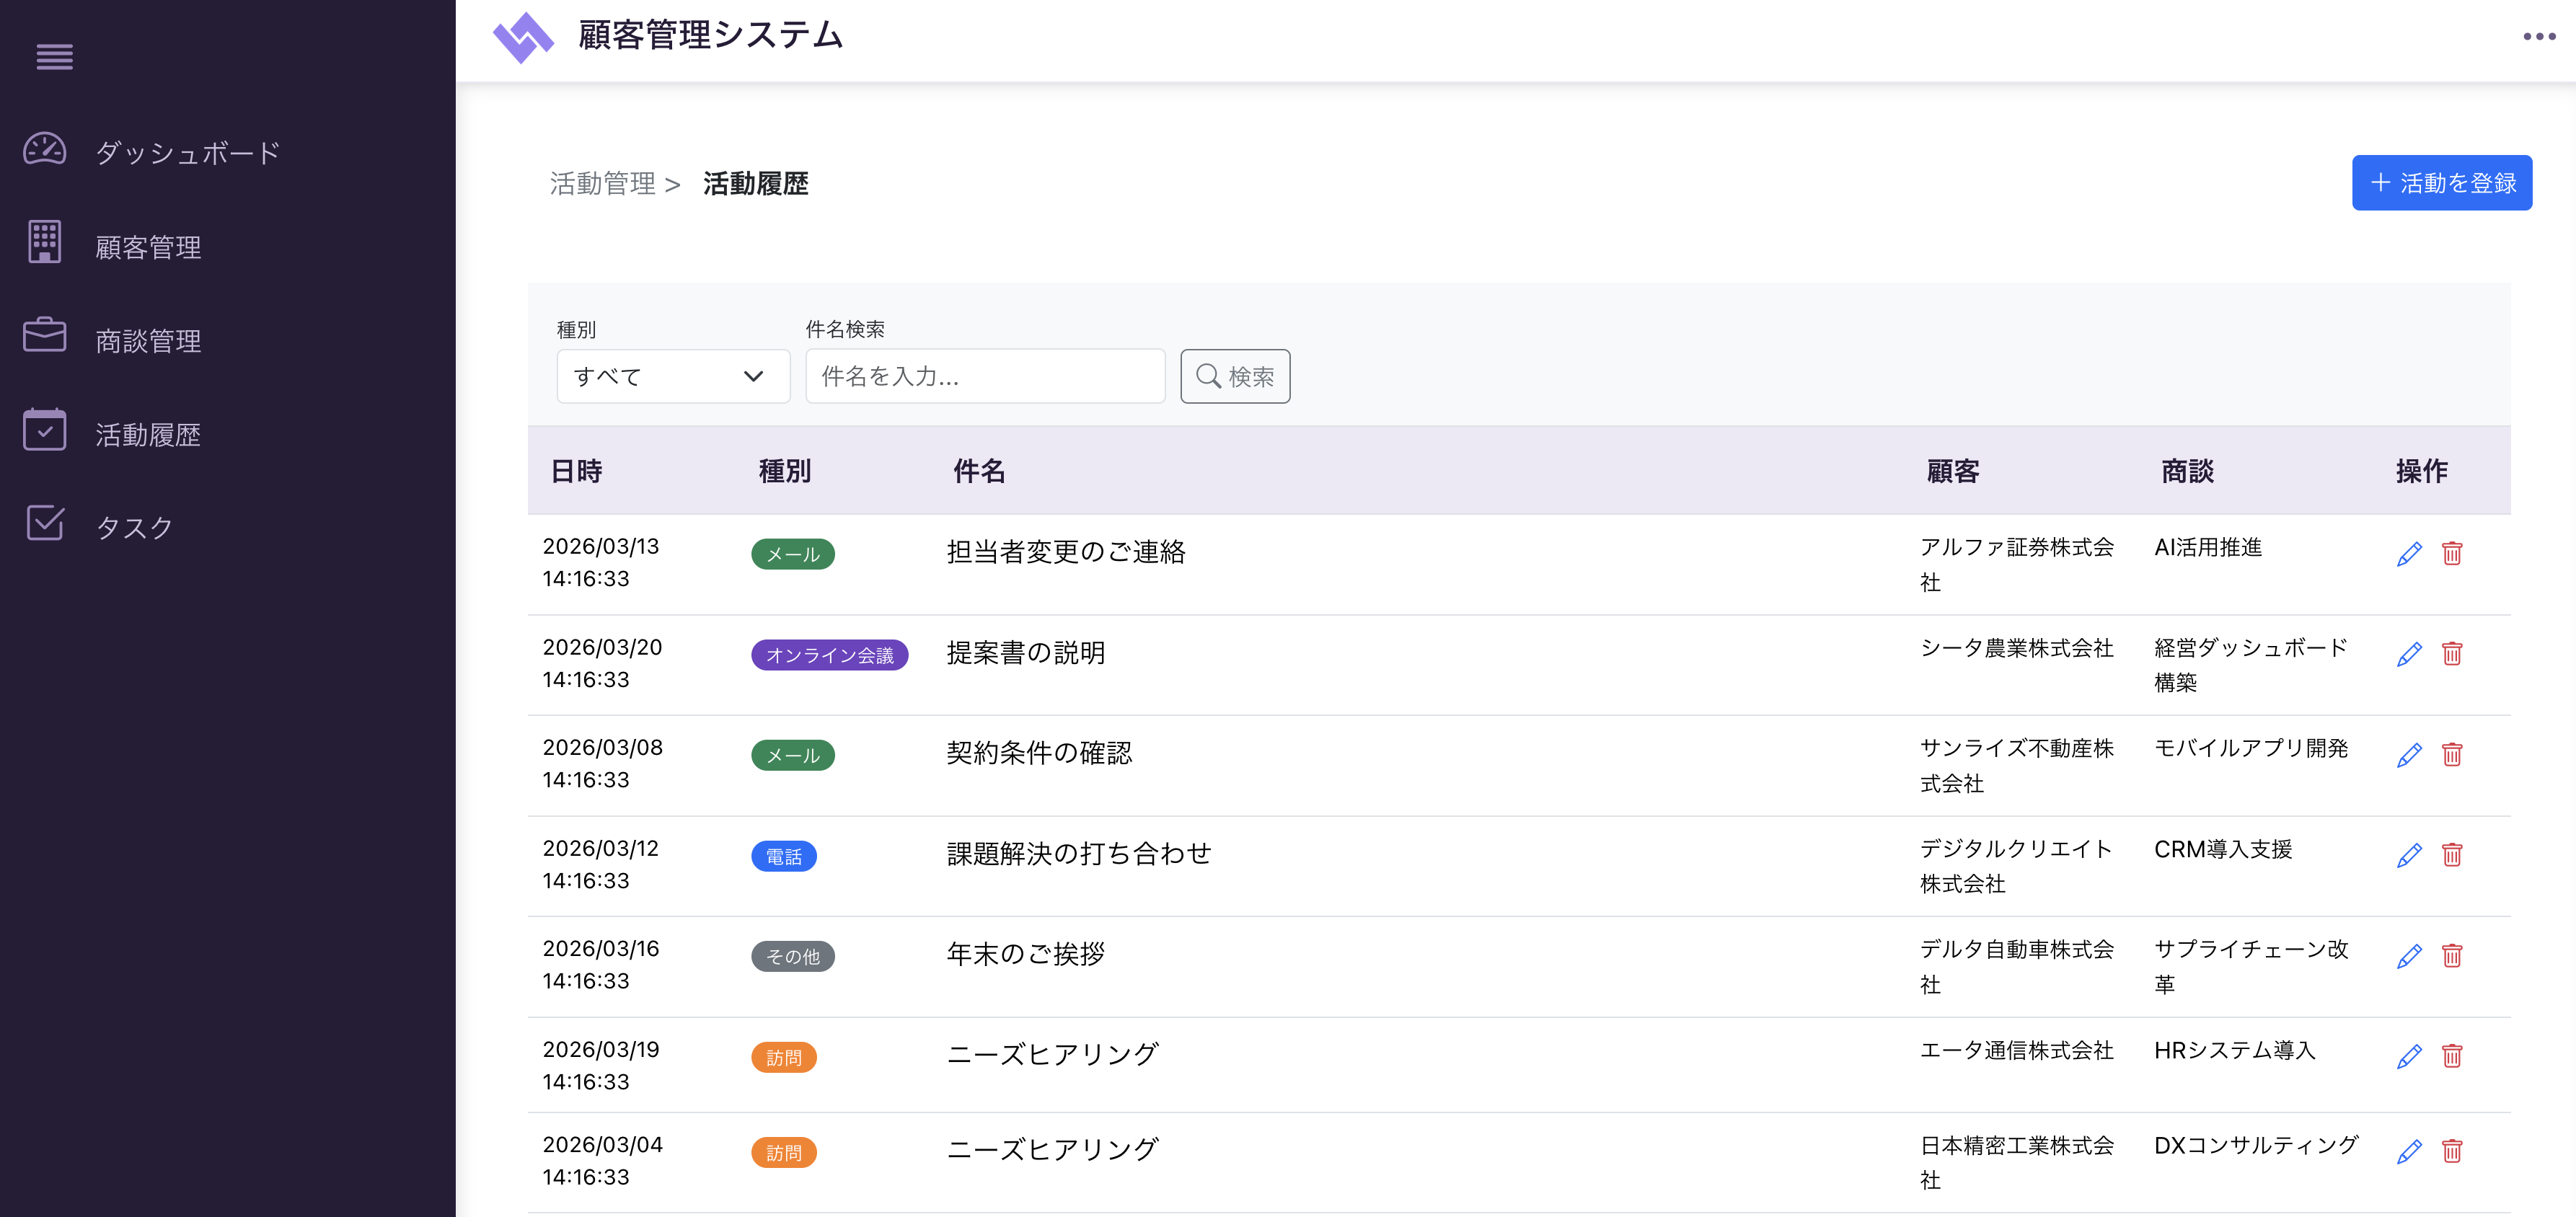
Task: Click the 検索 search button
Action: point(1235,376)
